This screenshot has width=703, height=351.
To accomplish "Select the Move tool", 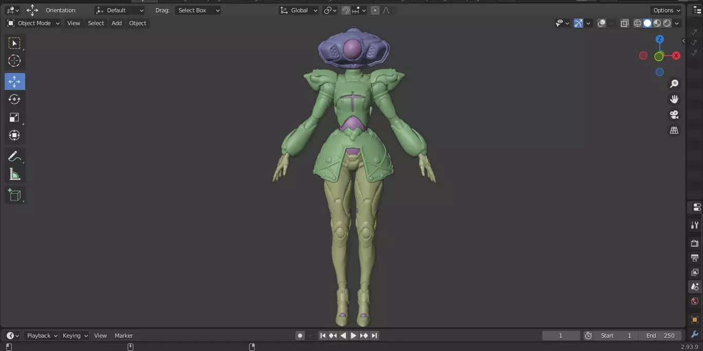I will [14, 82].
